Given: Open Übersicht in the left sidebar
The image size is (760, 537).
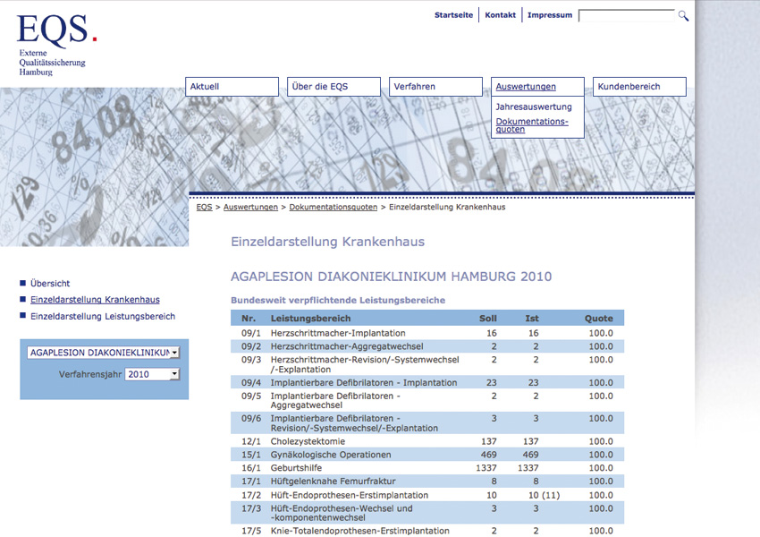Looking at the screenshot, I should [50, 283].
